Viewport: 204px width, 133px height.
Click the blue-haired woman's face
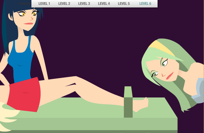(x=27, y=19)
